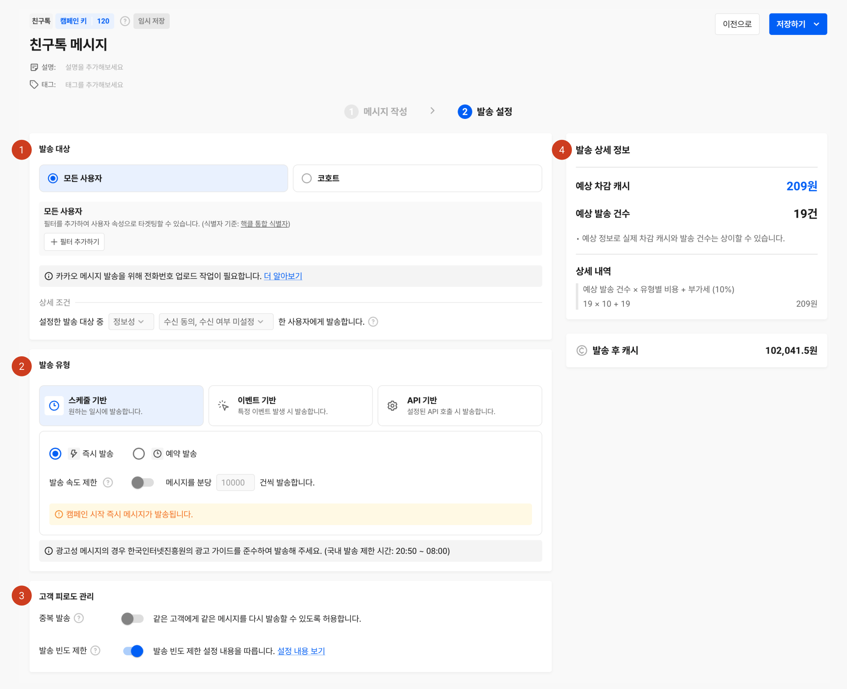Screen dimensions: 847x689
Task: Click the warning icon in the orange campaign notice
Action: coord(59,514)
